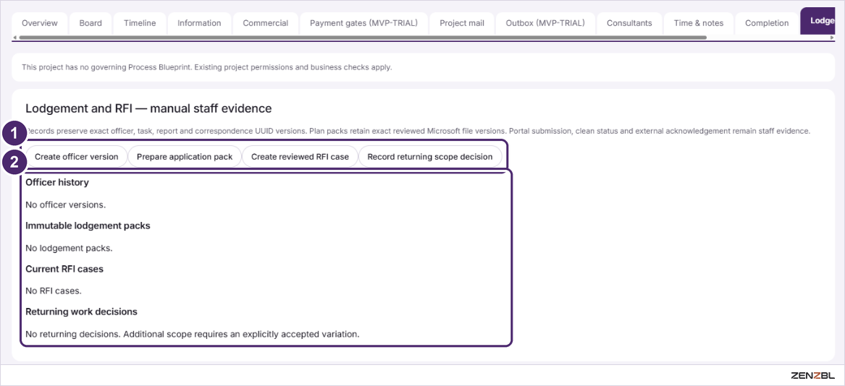
Task: Open the Time & notes tab
Action: 699,23
